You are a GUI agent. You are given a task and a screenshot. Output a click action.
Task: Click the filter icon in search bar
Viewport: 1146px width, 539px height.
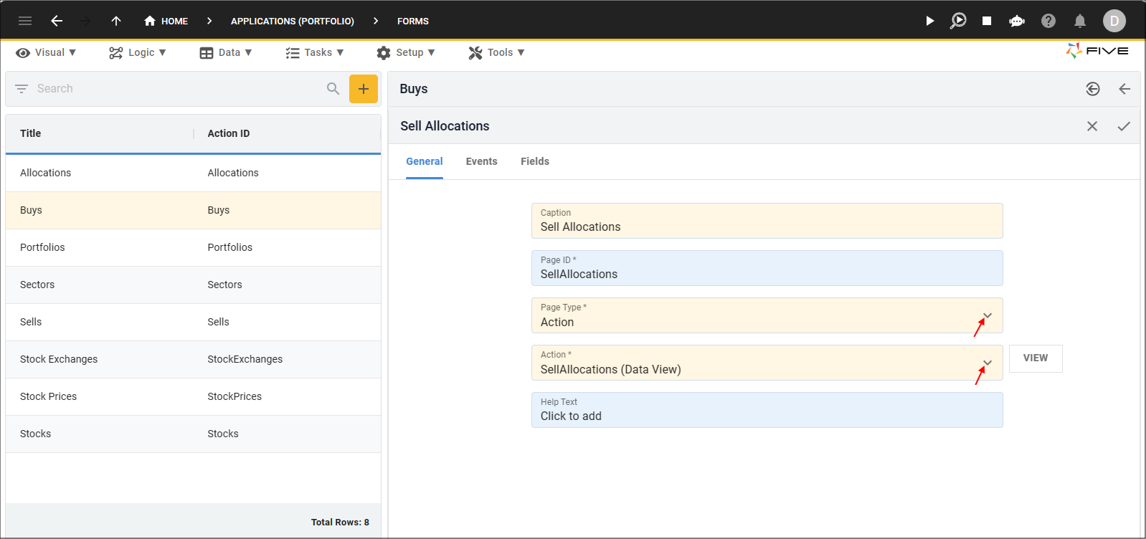click(22, 89)
